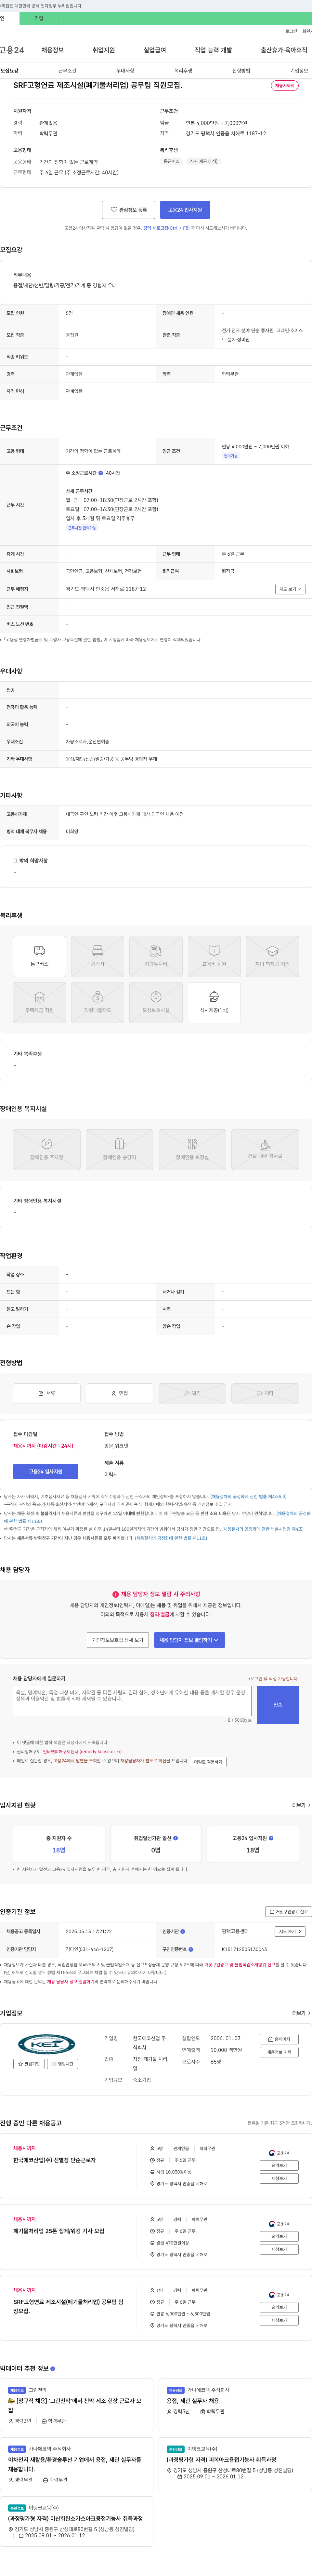The height and width of the screenshot is (2576, 312).
Task: Open the 채용정보 main menu
Action: pos(52,50)
